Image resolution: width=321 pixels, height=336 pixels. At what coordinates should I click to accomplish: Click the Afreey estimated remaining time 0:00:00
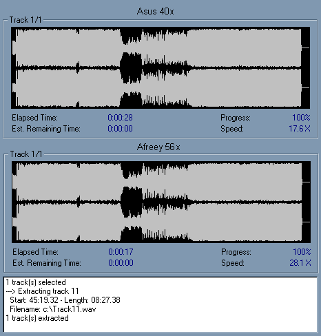click(x=121, y=263)
